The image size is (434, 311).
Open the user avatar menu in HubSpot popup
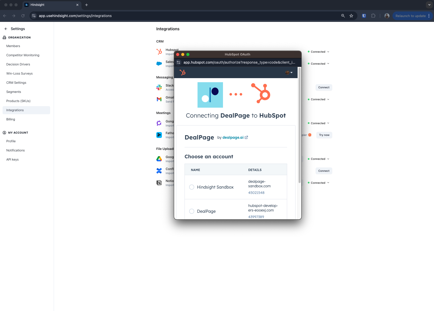[289, 73]
